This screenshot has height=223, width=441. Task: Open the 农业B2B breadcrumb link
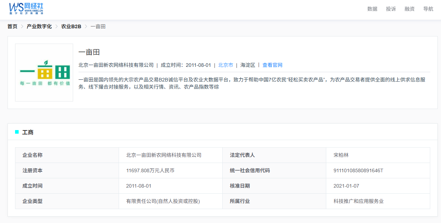pos(71,26)
